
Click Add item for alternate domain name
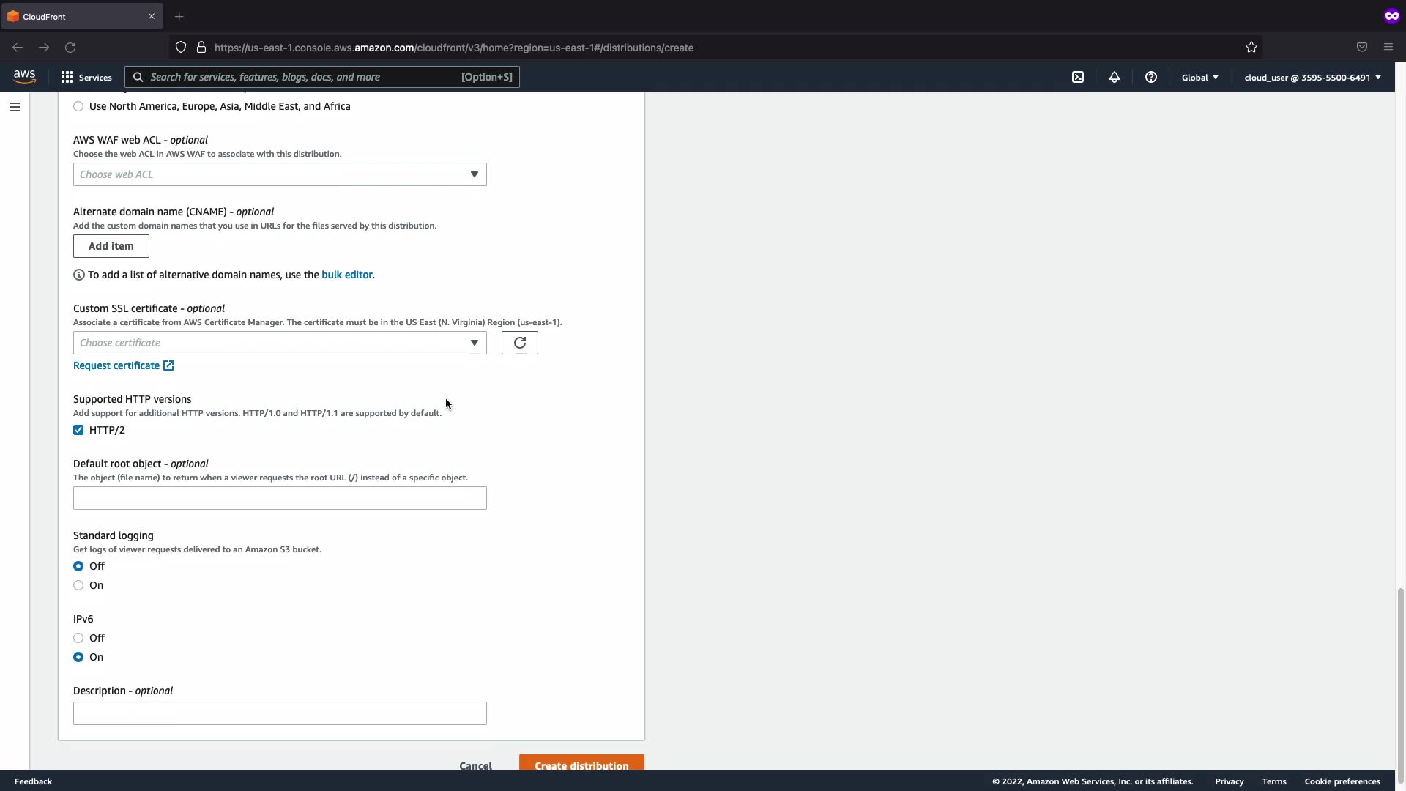tap(111, 246)
